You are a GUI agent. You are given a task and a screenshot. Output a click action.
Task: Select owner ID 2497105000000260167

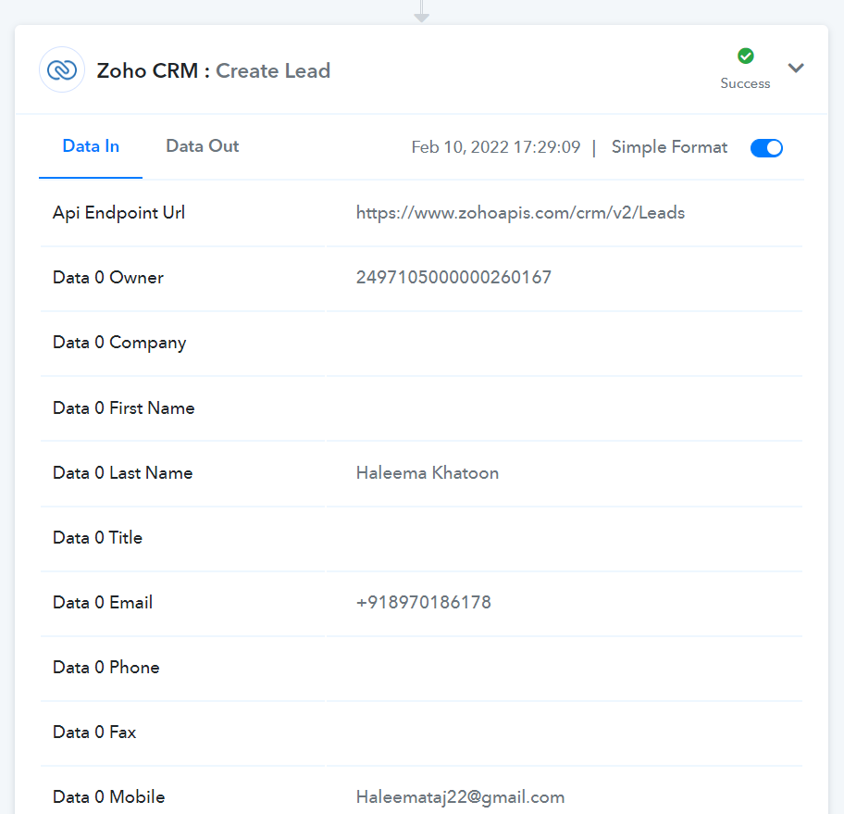pyautogui.click(x=453, y=278)
